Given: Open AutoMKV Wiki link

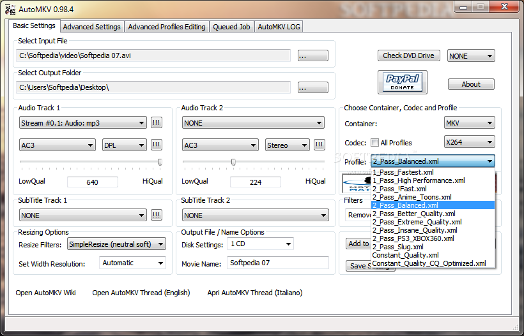Looking at the screenshot, I should click(x=46, y=293).
